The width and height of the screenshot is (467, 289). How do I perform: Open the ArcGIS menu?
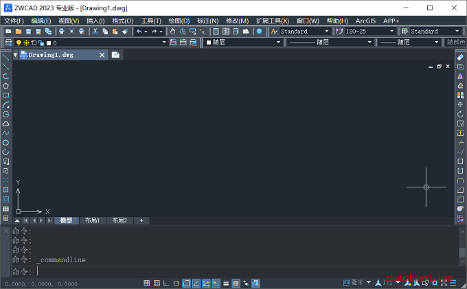coord(365,21)
